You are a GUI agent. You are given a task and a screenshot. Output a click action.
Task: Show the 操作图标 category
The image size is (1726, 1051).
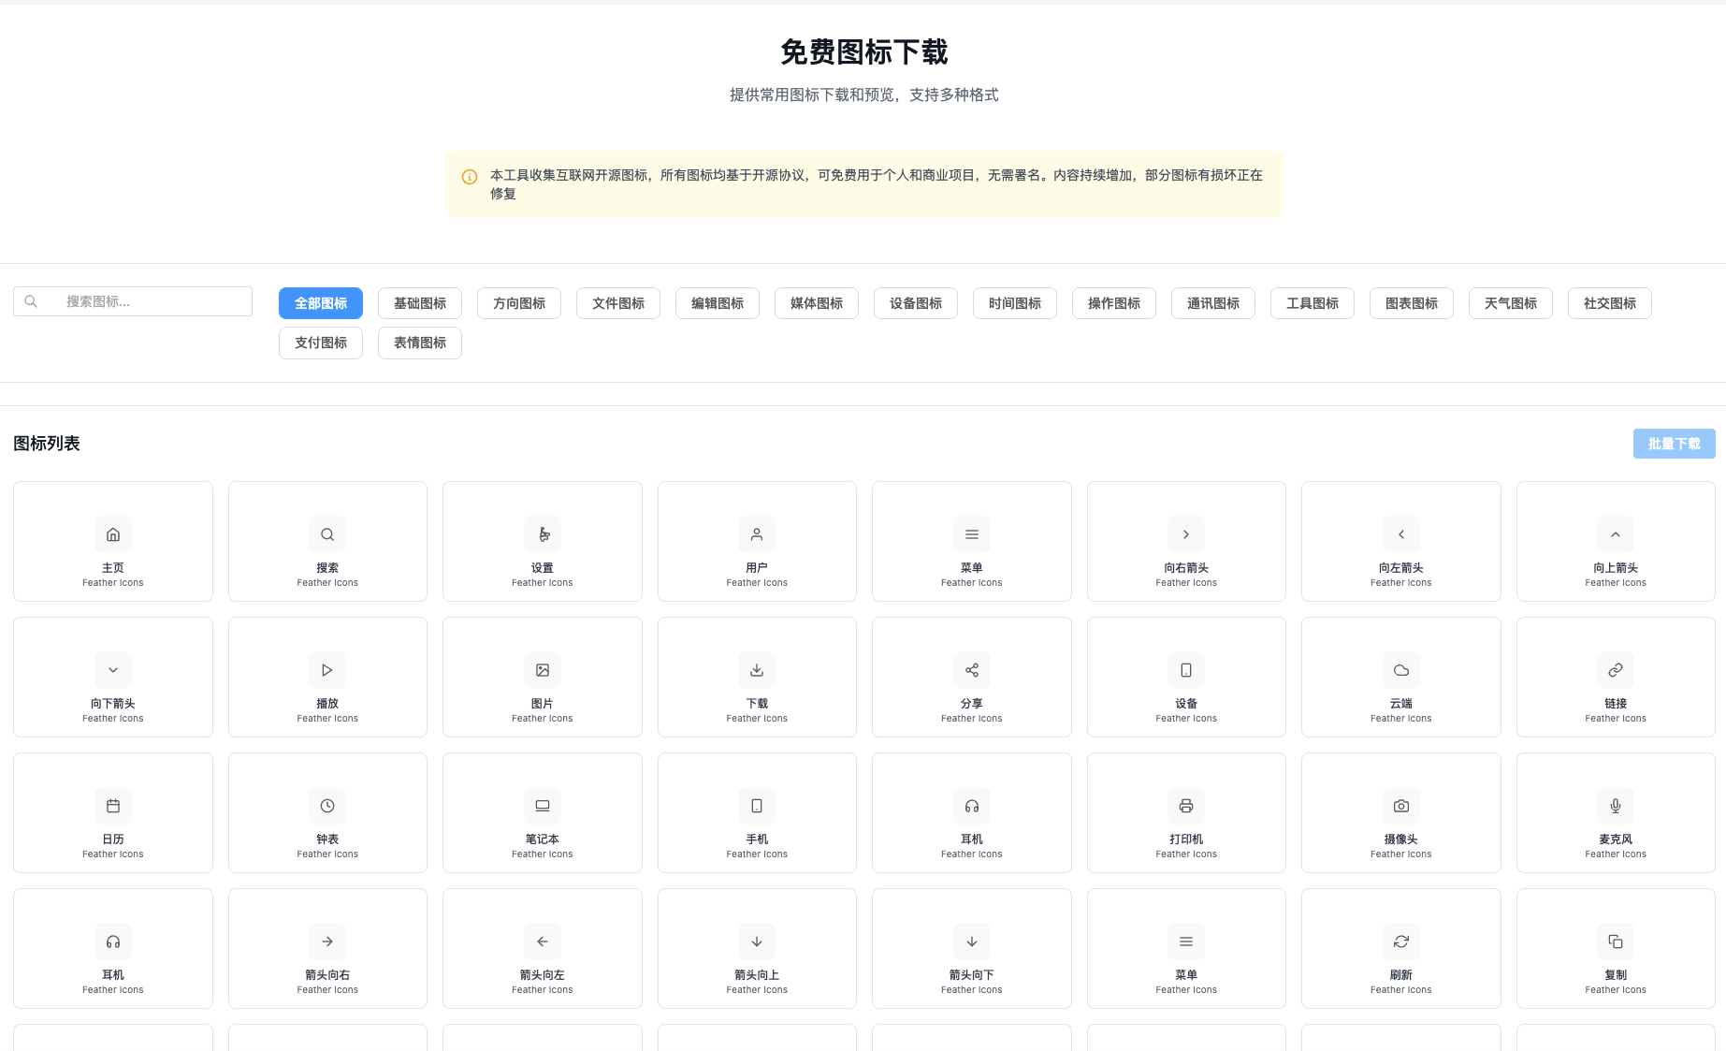(1114, 303)
